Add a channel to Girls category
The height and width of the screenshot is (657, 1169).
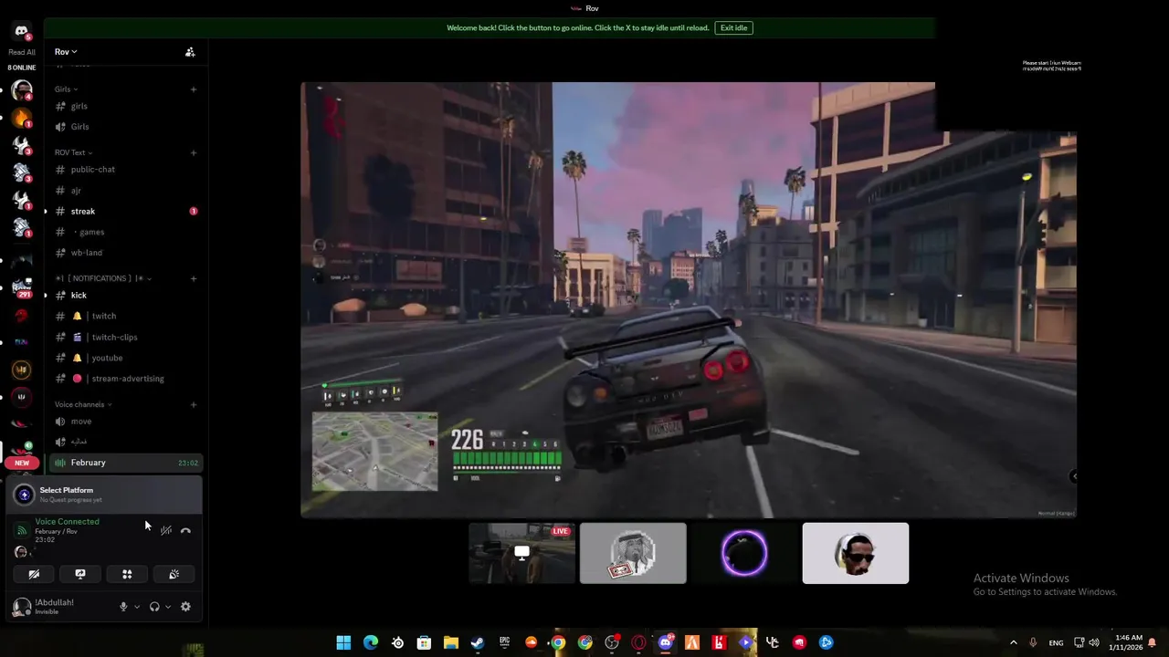click(194, 89)
